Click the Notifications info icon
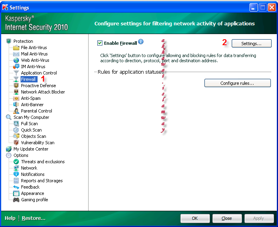278x227 pixels. 16,174
